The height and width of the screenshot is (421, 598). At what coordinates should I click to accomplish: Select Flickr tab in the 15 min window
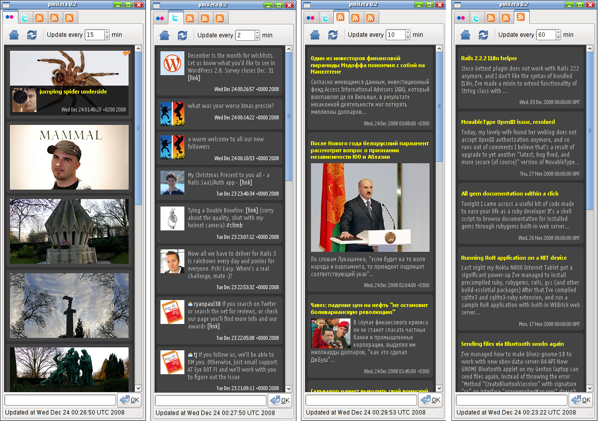coord(9,17)
